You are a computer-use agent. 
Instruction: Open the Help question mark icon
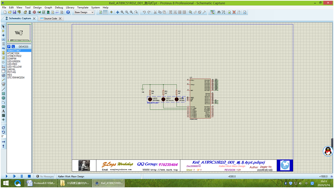(68, 12)
